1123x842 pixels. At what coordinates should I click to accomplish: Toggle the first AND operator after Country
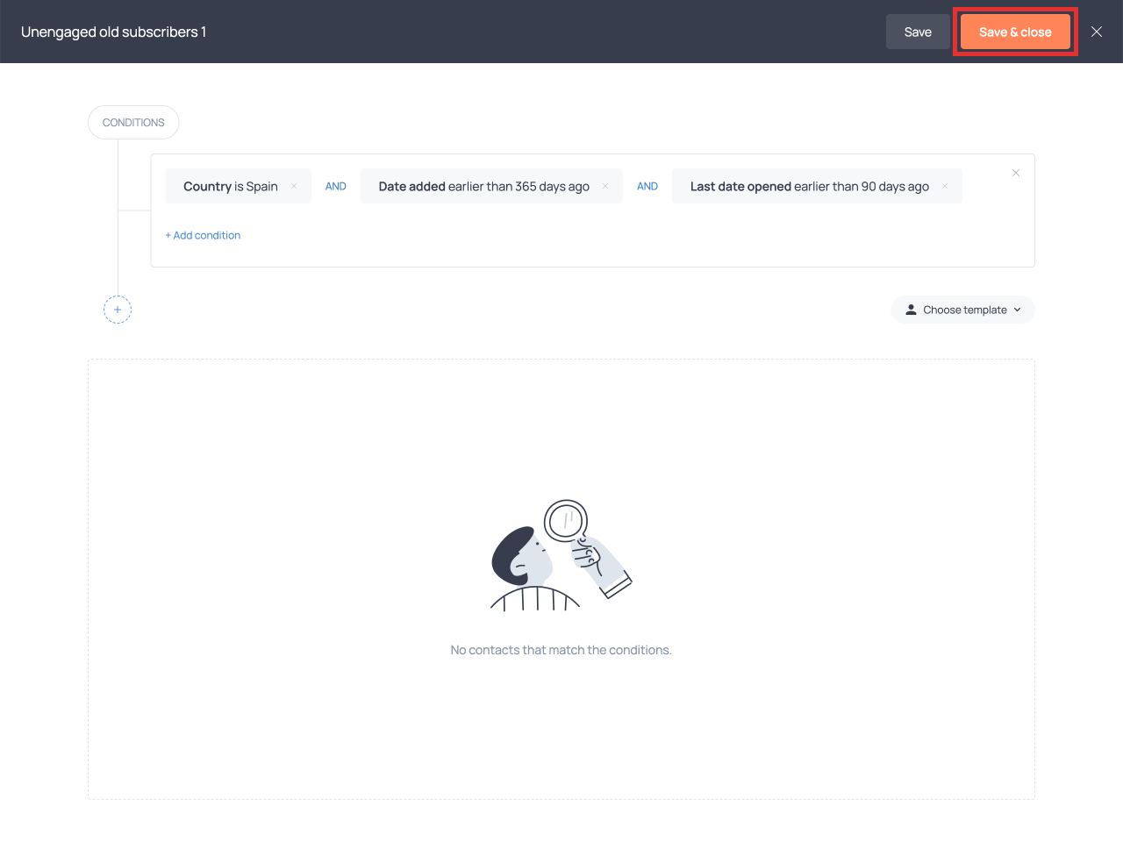tap(336, 186)
